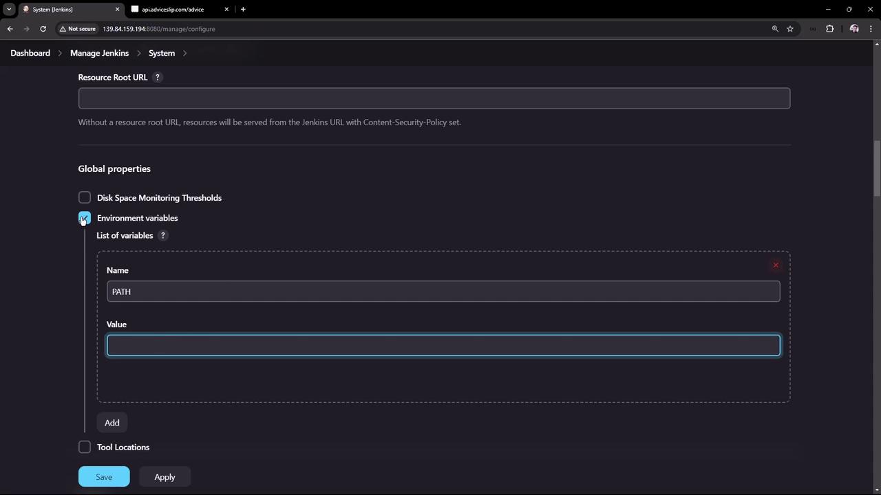This screenshot has height=495, width=881.
Task: Show help for Resource Root URL
Action: 157,77
